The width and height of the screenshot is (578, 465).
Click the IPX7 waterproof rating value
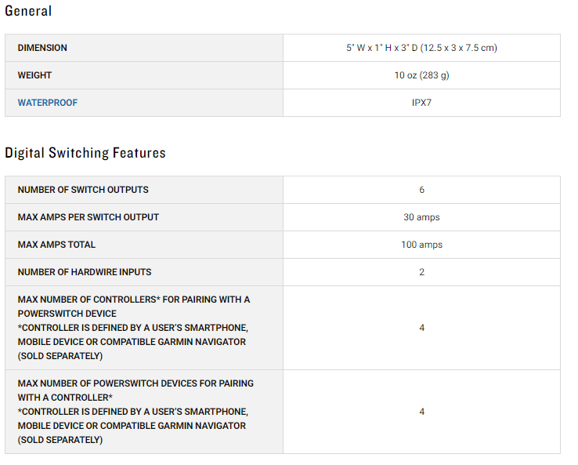click(421, 103)
